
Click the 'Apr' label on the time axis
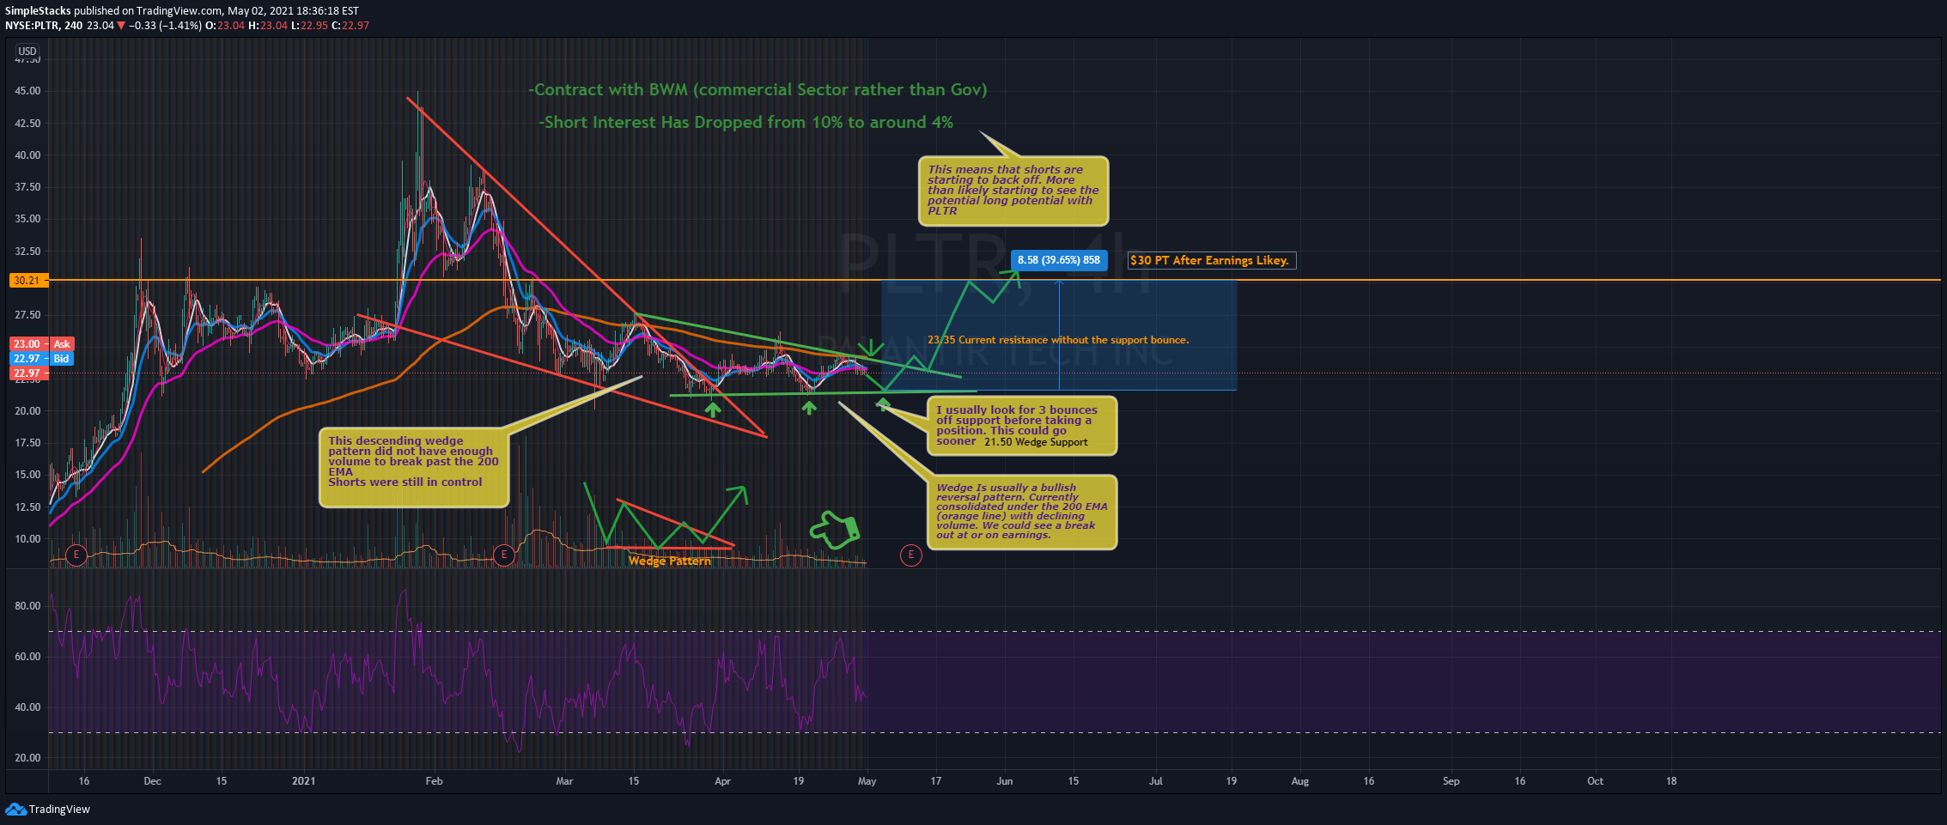722,781
